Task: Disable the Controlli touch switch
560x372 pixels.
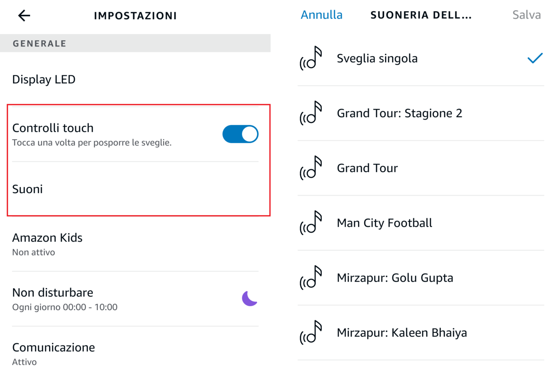Action: pyautogui.click(x=240, y=134)
